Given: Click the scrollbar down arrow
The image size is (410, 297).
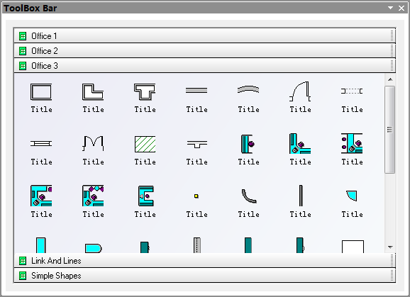Looking at the screenshot, I should click(x=390, y=247).
